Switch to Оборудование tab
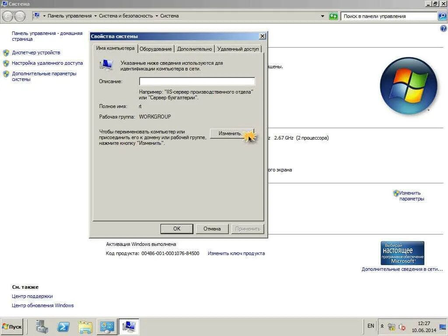The height and width of the screenshot is (336, 448). 156,49
